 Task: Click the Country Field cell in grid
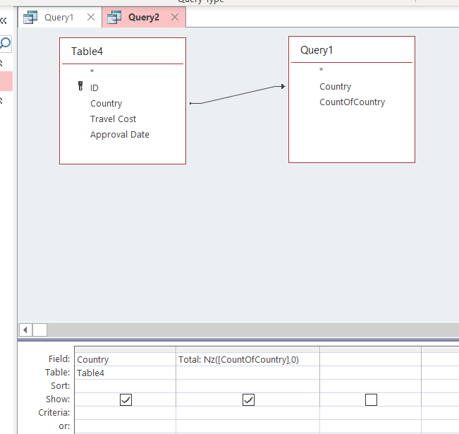point(126,359)
